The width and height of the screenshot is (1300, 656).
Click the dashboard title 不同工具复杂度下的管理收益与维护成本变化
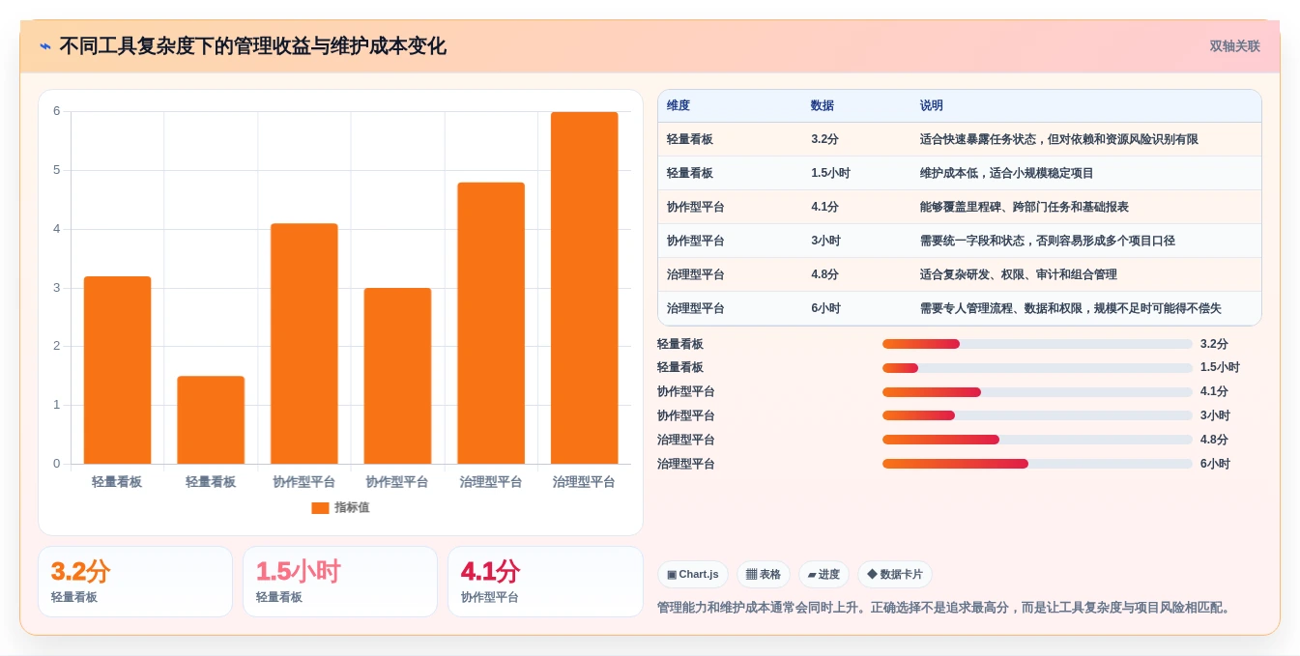tap(252, 46)
